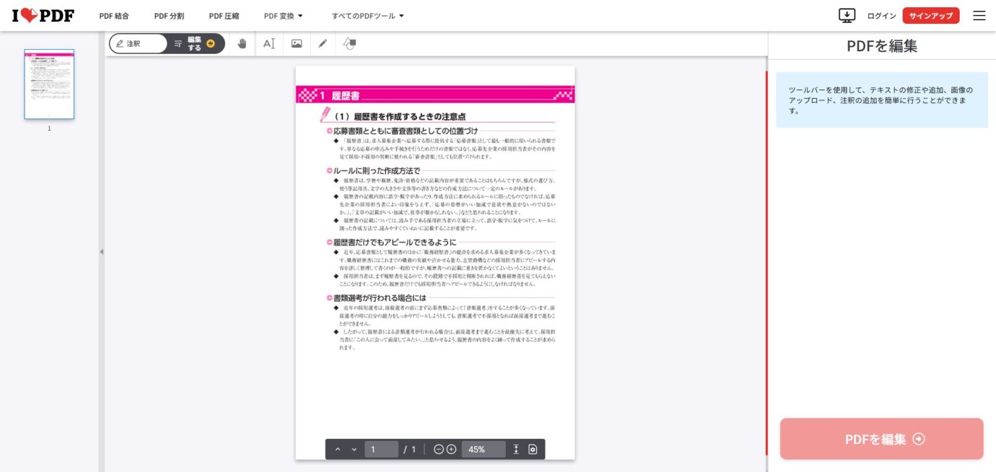Click the zoom in plus icon
The width and height of the screenshot is (996, 472).
coord(451,449)
